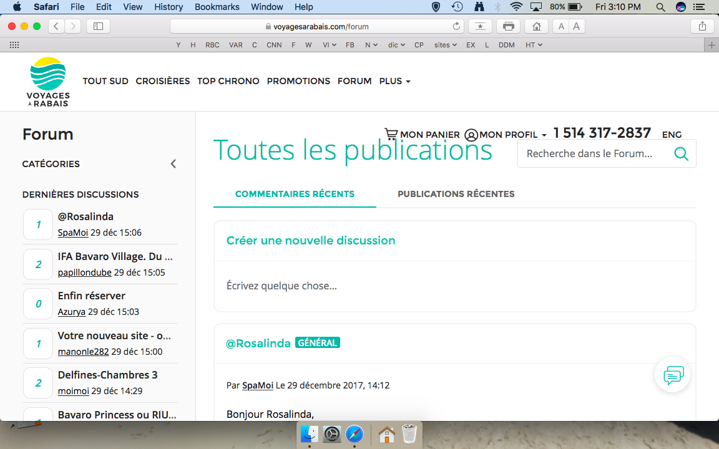This screenshot has width=719, height=449.
Task: Click the Safari address bar
Action: 317,26
